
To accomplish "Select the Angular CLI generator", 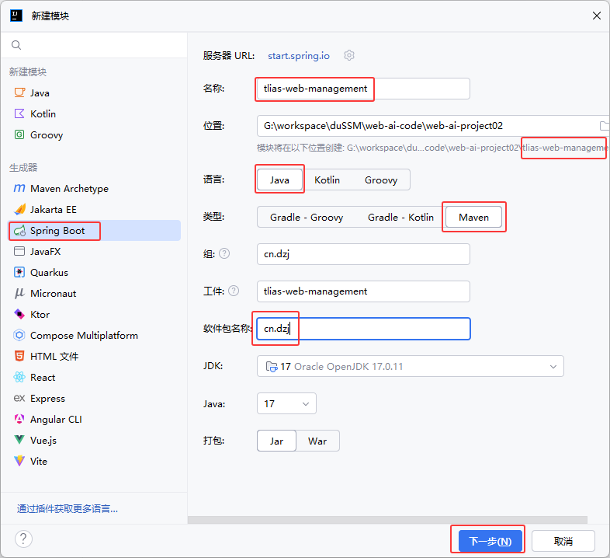I will (x=55, y=419).
